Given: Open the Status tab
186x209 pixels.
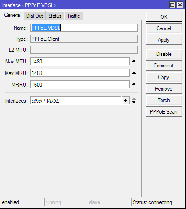Looking at the screenshot, I should point(55,16).
